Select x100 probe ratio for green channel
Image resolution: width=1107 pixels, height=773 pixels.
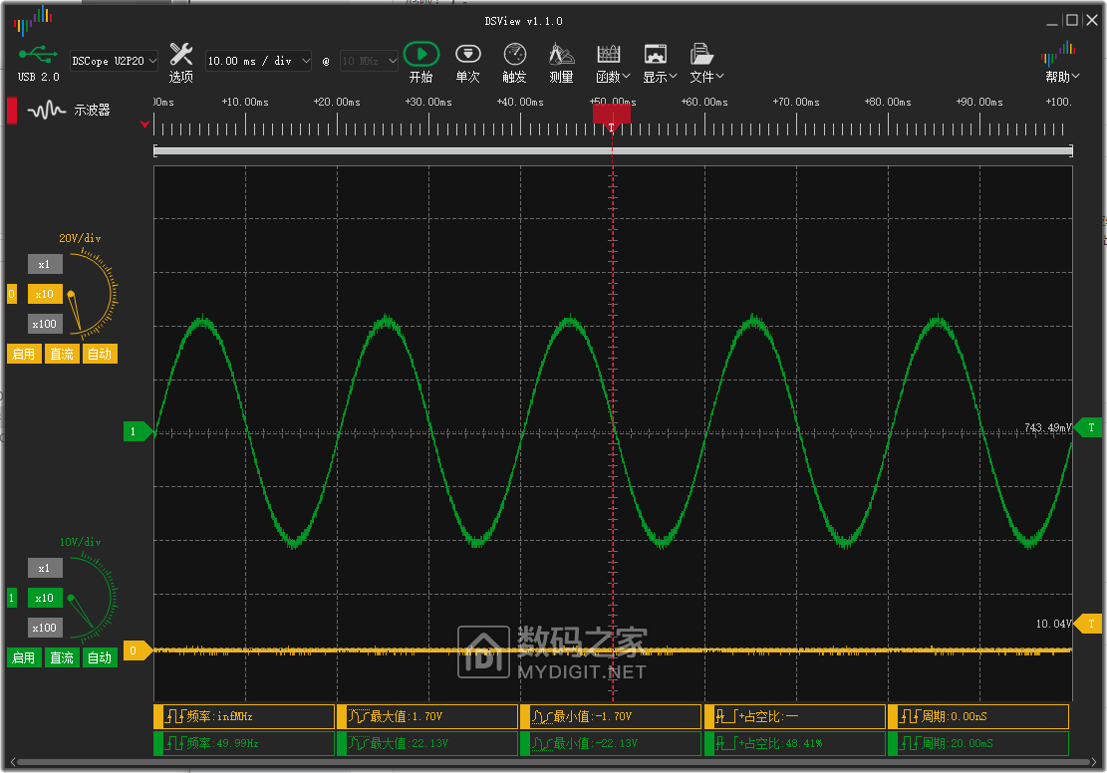[x=44, y=628]
